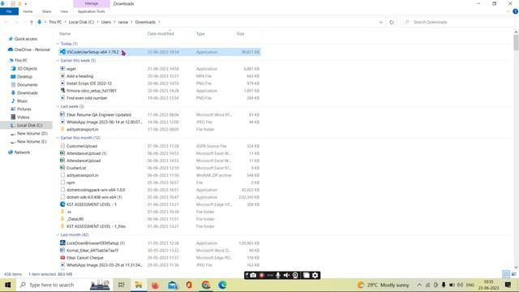Open the Home ribbon tab

coord(28,11)
